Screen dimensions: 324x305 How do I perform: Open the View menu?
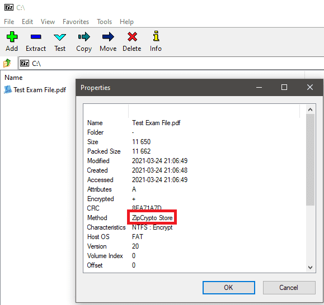(x=48, y=22)
